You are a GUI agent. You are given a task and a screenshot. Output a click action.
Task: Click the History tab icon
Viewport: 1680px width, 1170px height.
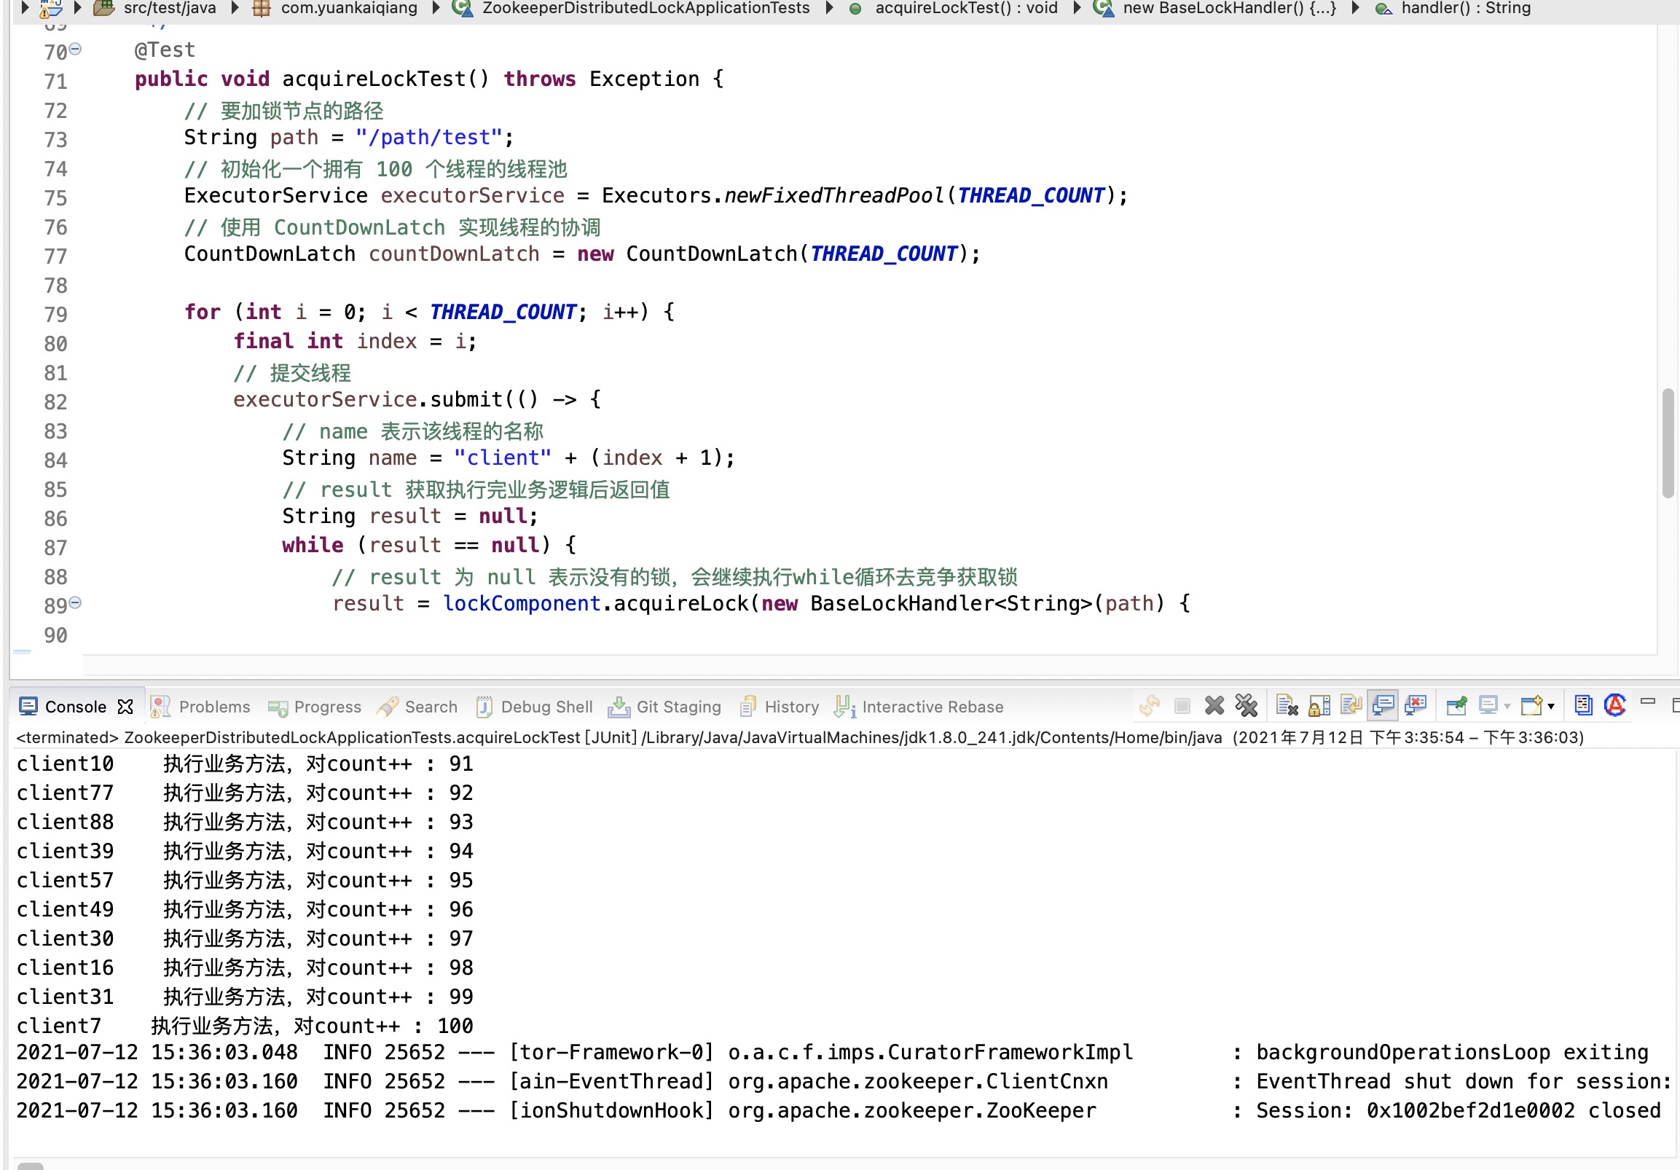tap(747, 707)
